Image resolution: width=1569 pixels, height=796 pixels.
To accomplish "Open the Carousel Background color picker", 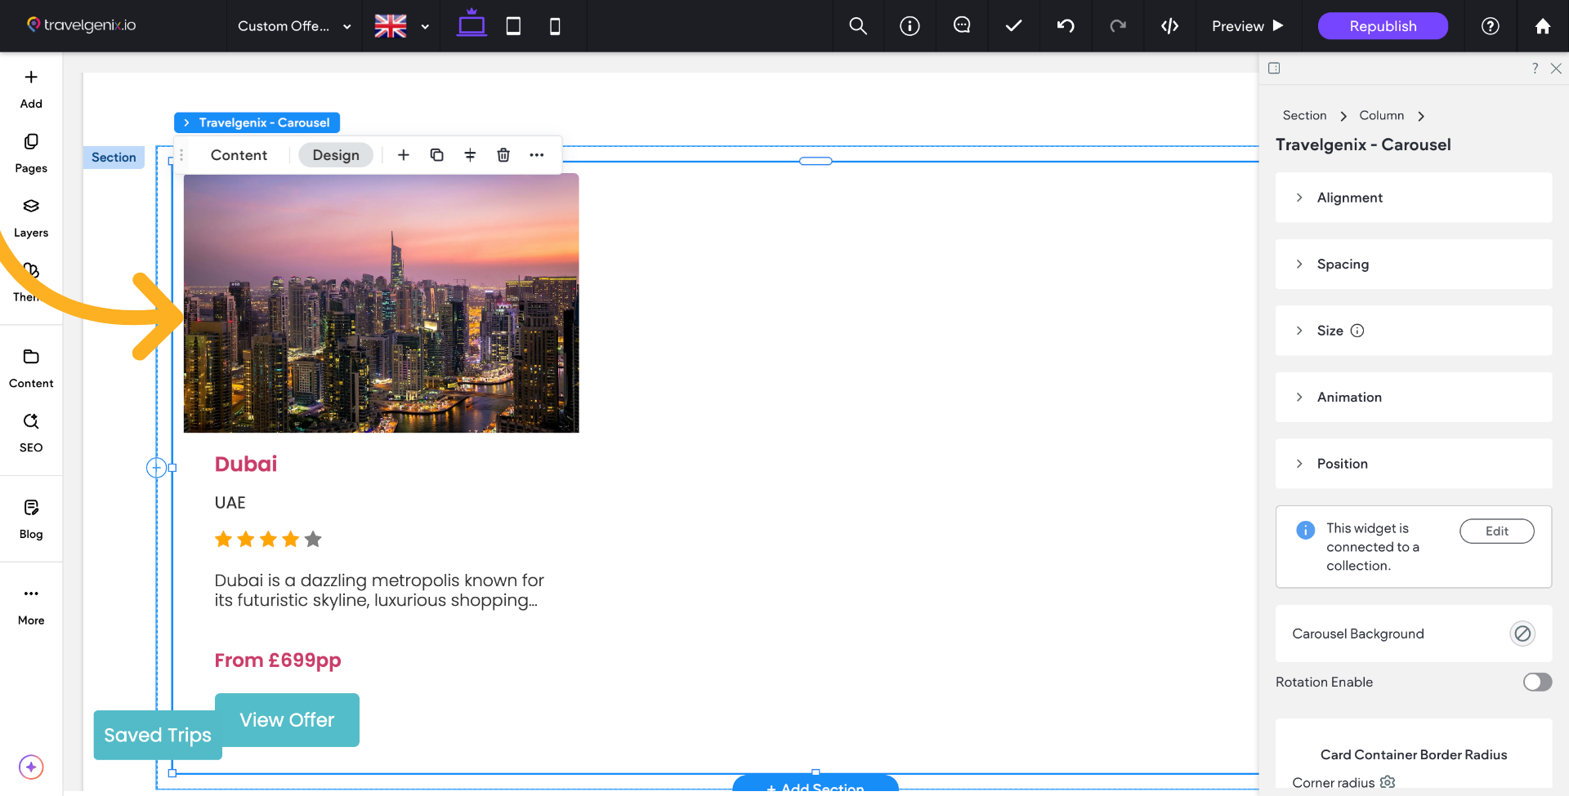I will 1522,634.
